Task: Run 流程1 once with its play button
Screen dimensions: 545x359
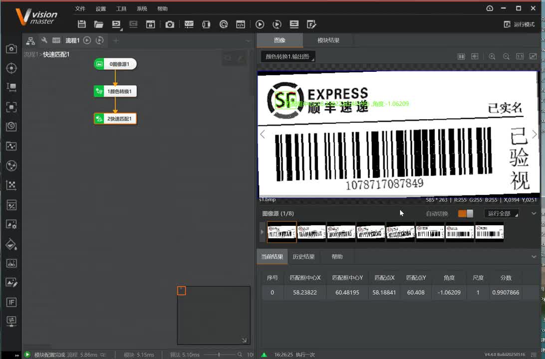Action: click(x=87, y=40)
